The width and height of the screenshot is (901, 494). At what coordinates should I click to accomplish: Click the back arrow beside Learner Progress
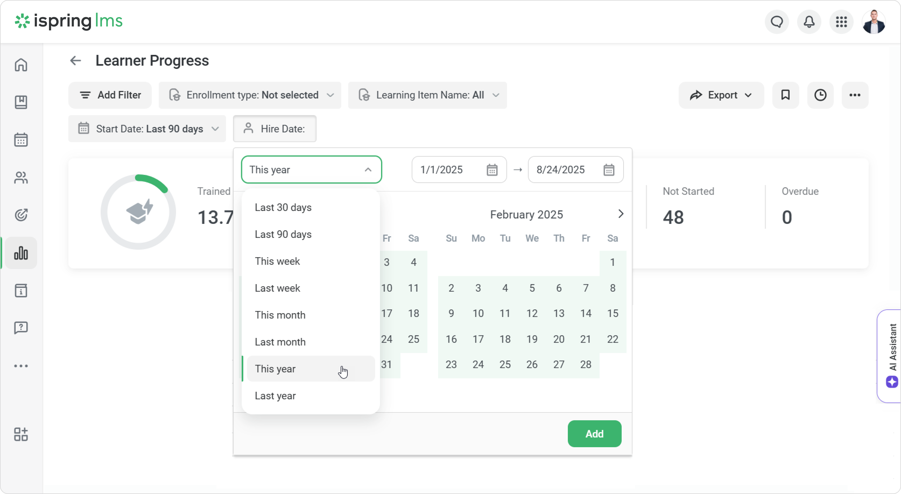76,61
